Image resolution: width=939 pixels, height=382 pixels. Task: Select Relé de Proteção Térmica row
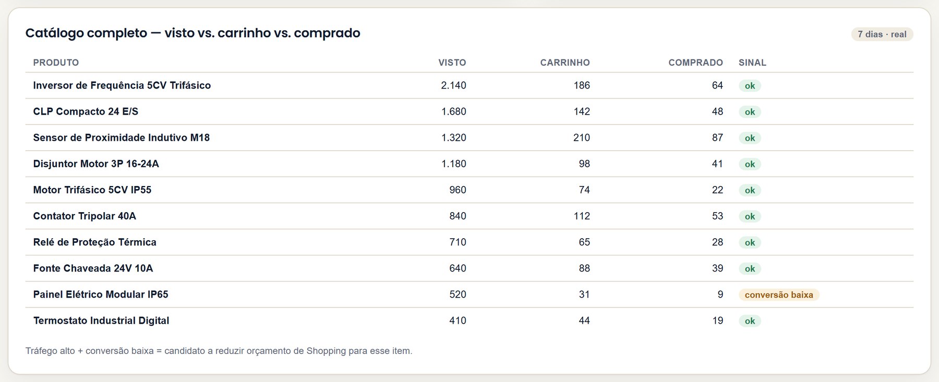pos(469,242)
